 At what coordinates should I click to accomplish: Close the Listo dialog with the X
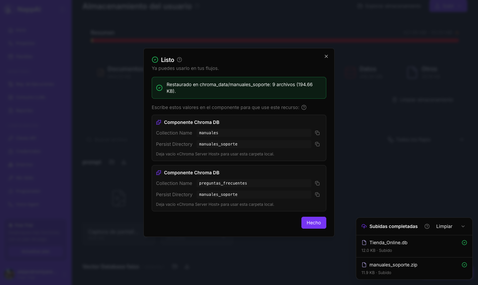(x=326, y=56)
